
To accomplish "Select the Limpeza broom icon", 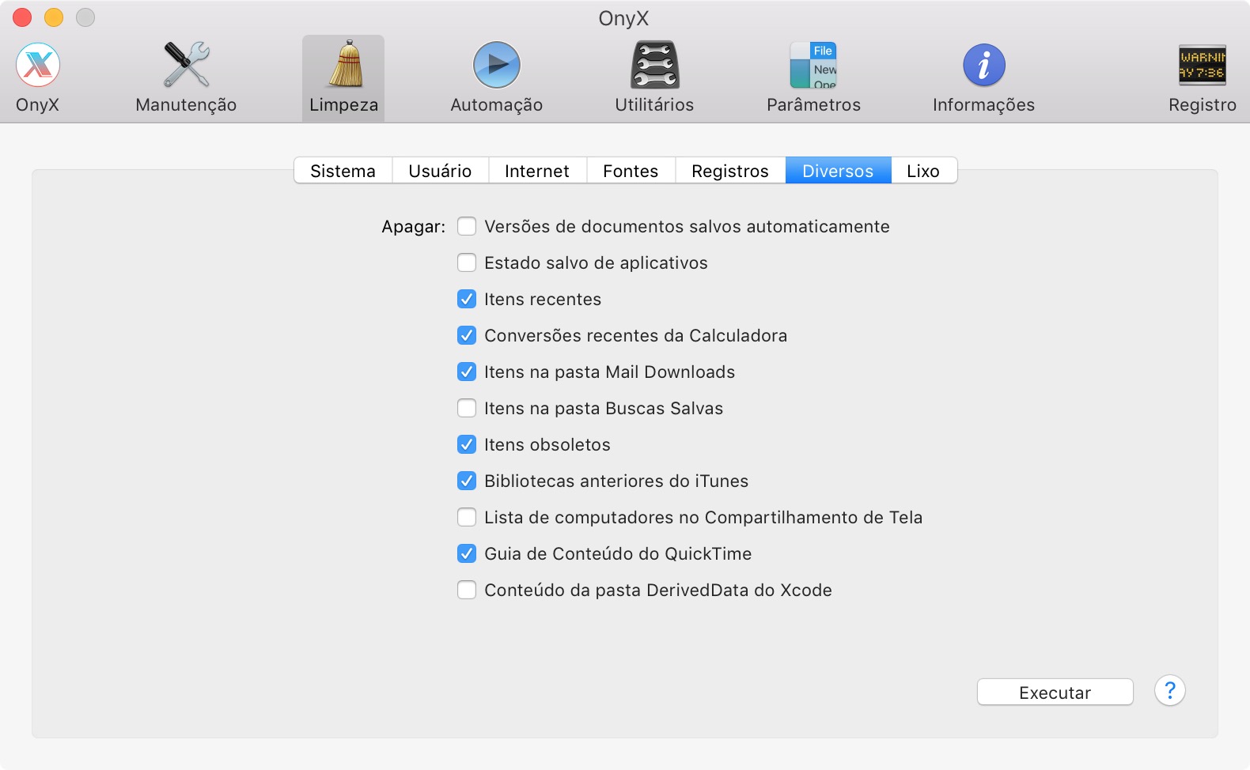I will (x=345, y=65).
